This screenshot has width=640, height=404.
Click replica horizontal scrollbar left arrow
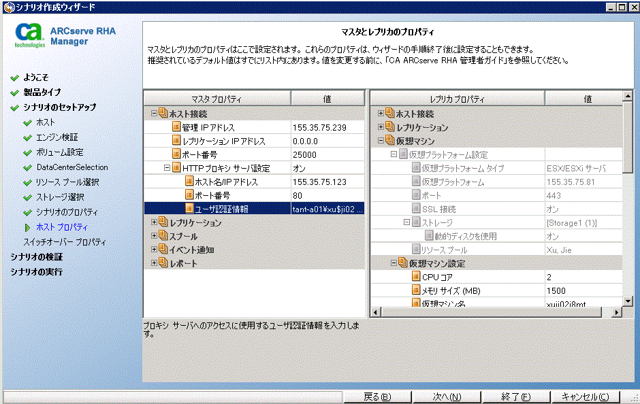(376, 312)
